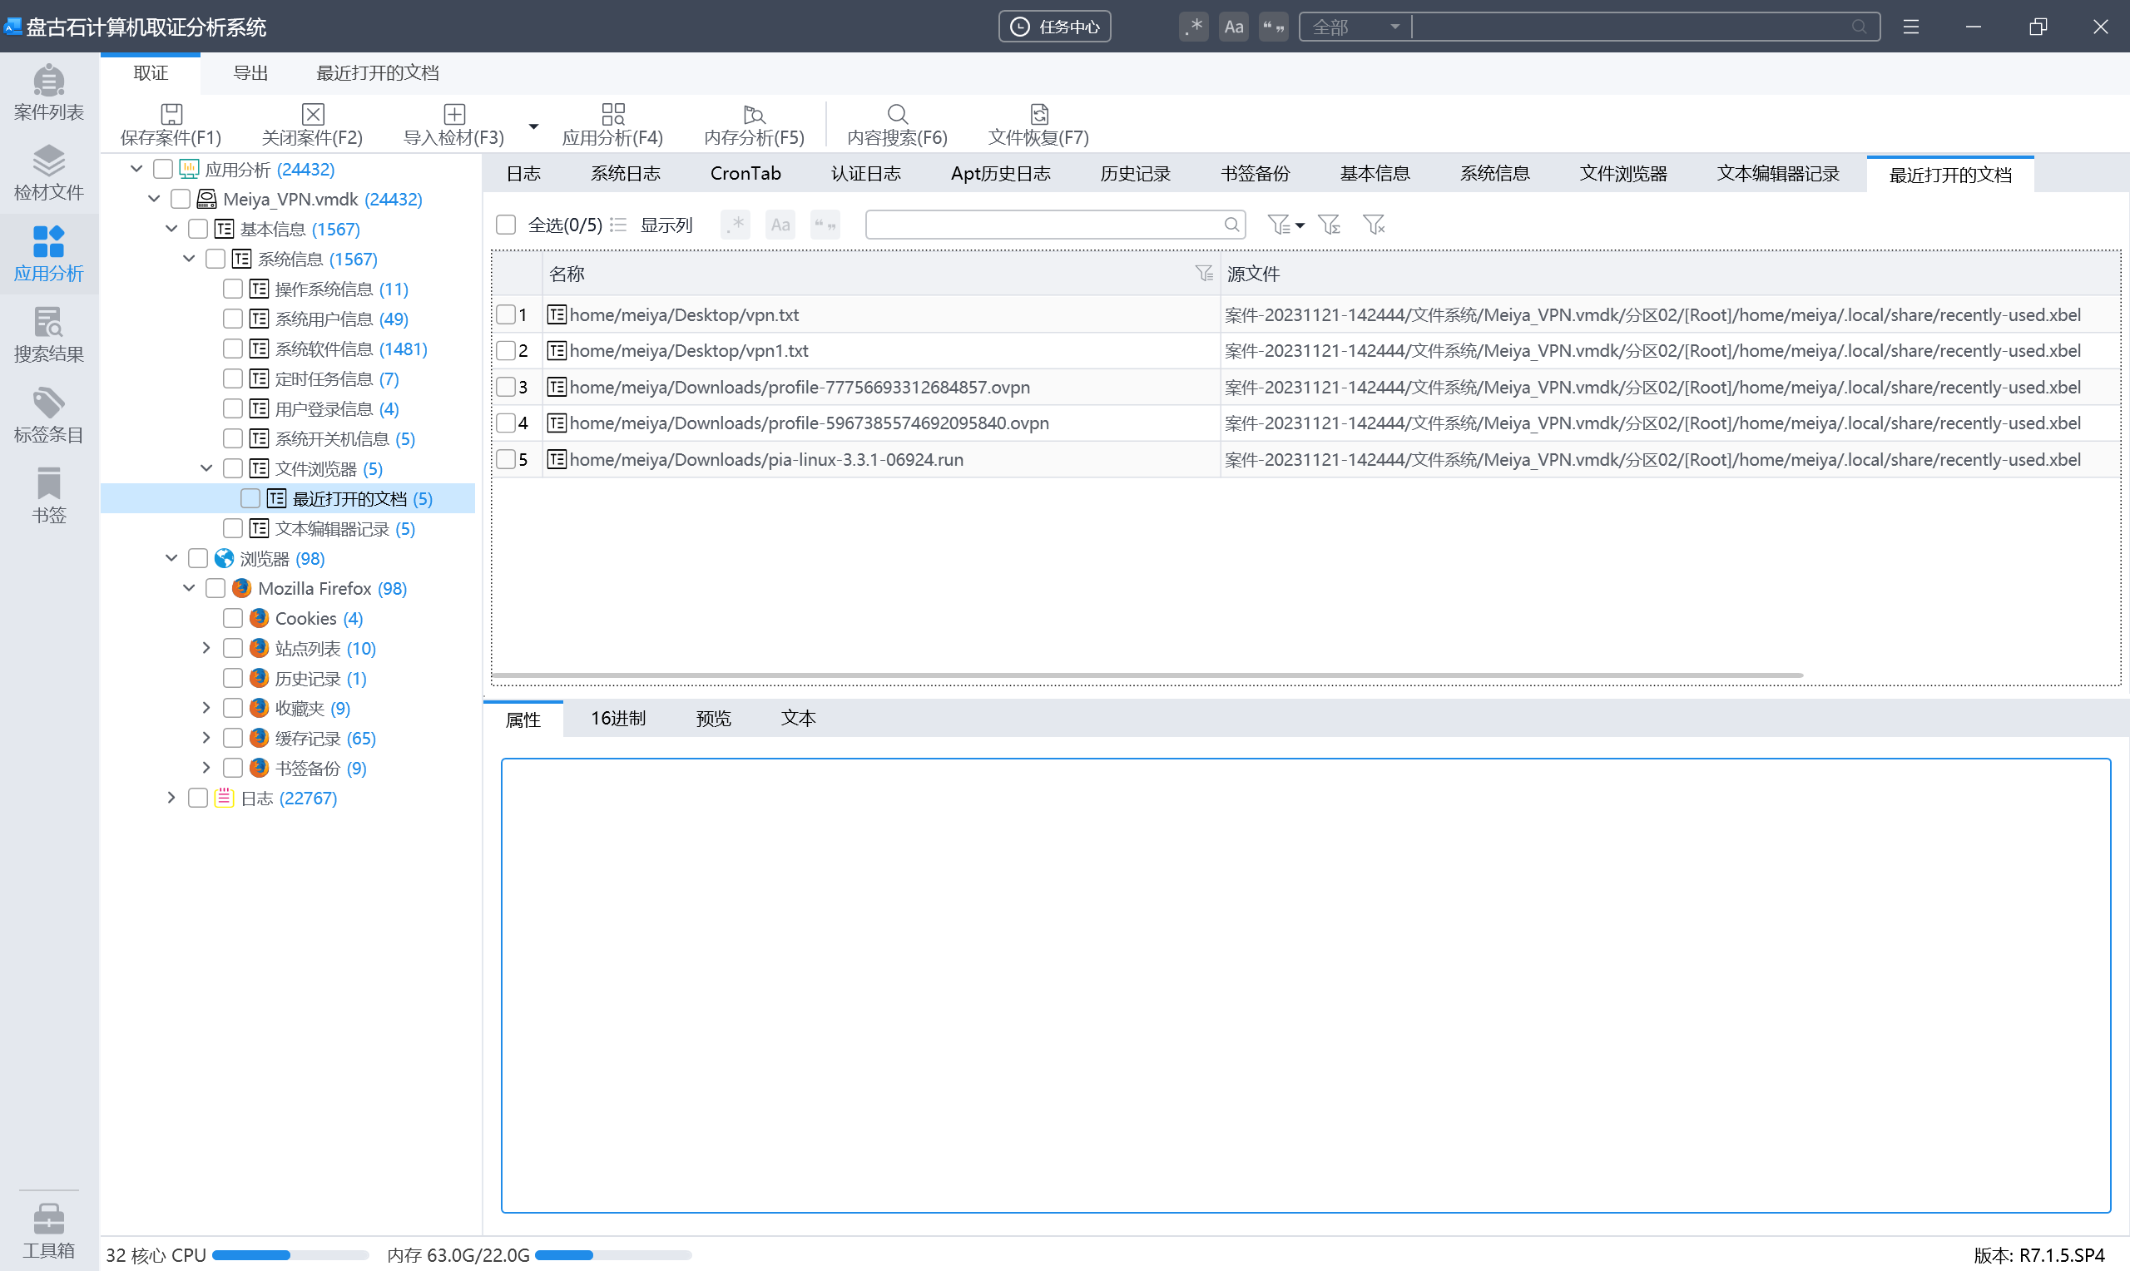Expand the 日志 (22767) tree node
2130x1271 pixels.
pyautogui.click(x=171, y=799)
